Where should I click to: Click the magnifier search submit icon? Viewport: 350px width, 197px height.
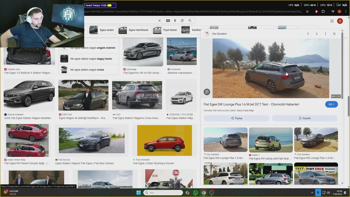click(x=190, y=21)
